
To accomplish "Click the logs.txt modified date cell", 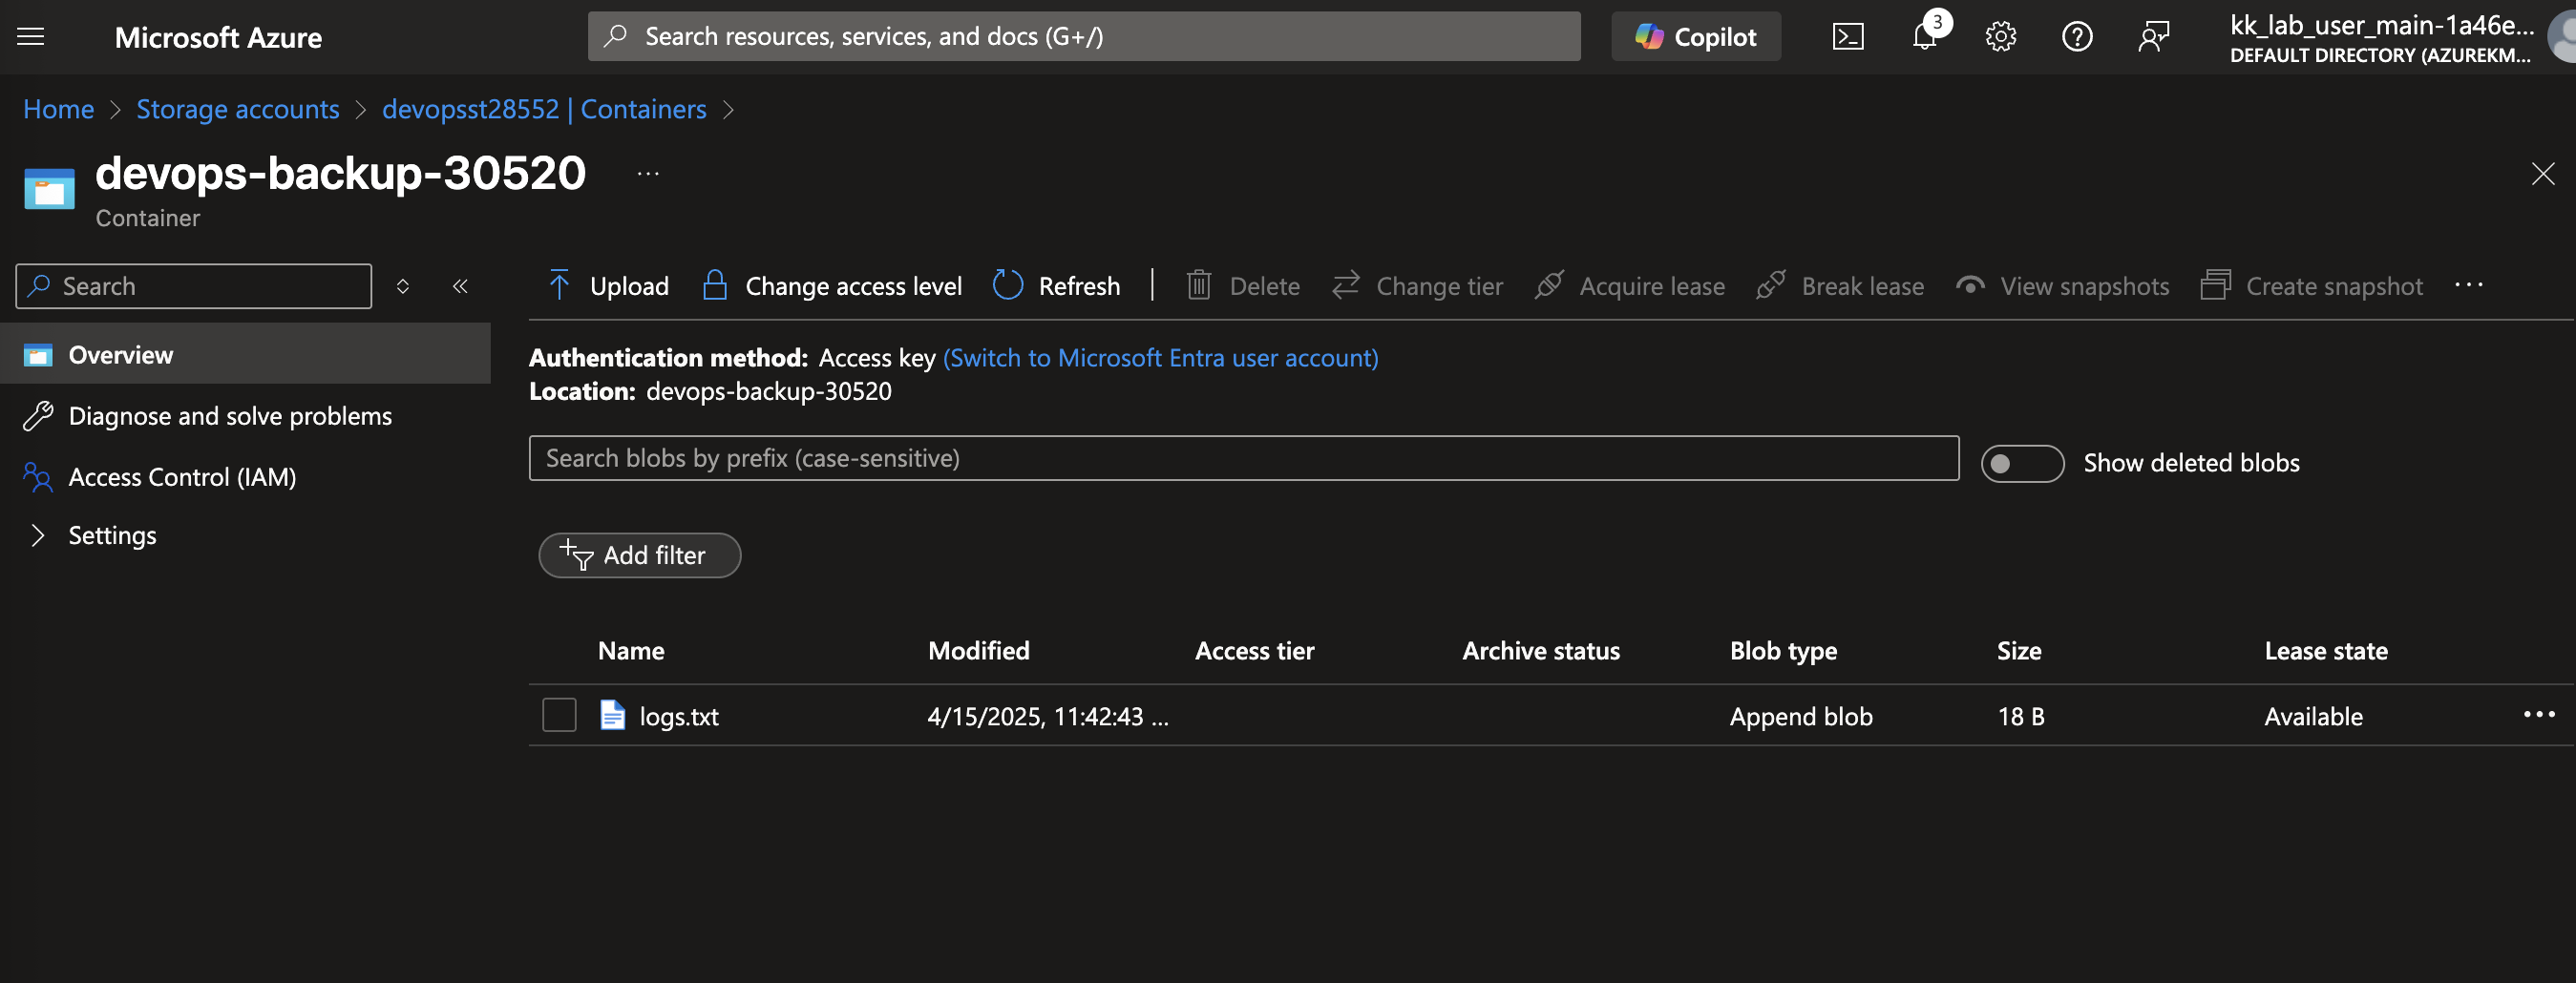I will 1047,716.
